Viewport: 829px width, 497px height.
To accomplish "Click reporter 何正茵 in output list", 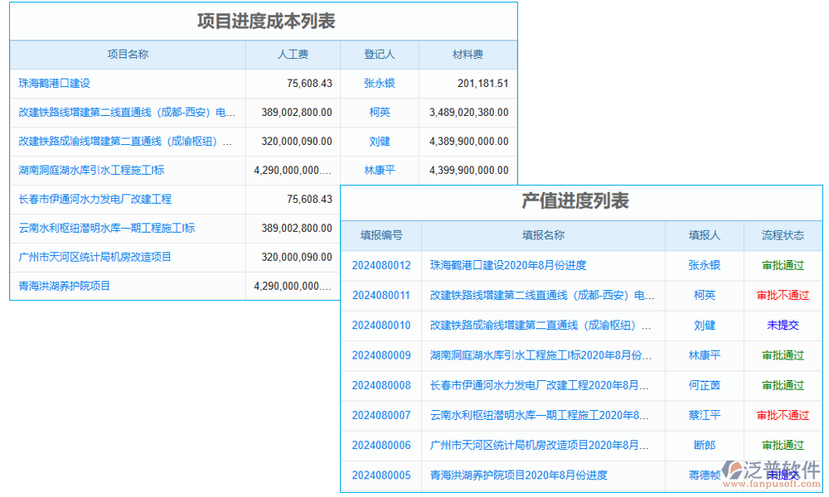I will tap(704, 385).
